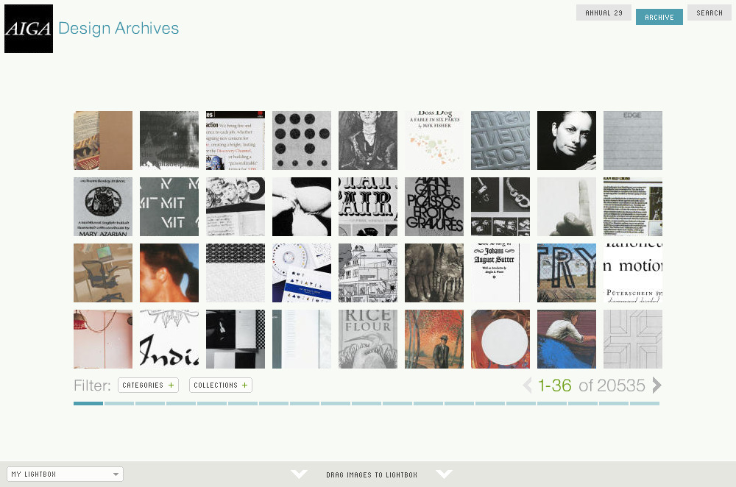736x487 pixels.
Task: Switch to the Archive tab
Action: coord(659,17)
